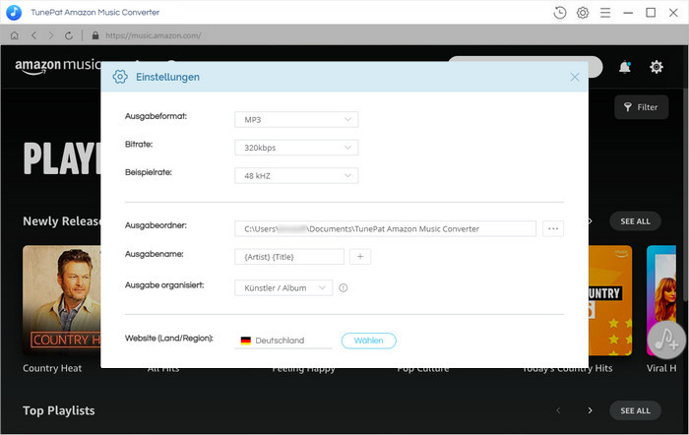Open Amazon Music notifications bell
This screenshot has width=689, height=435.
pyautogui.click(x=625, y=67)
